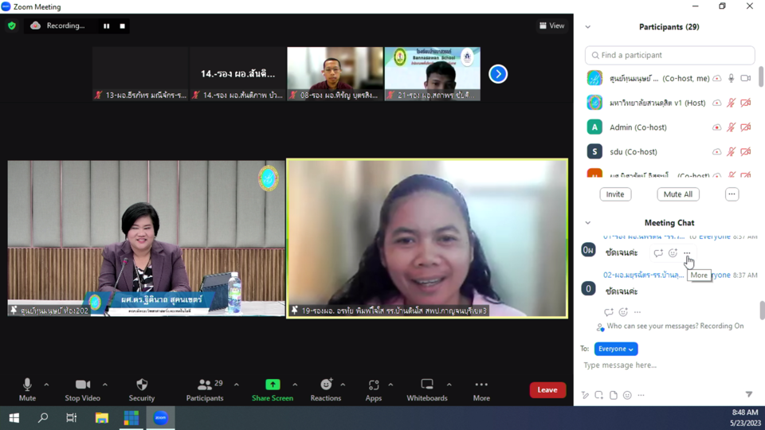The height and width of the screenshot is (430, 765).
Task: Focus the Find a participant search box
Action: point(670,55)
